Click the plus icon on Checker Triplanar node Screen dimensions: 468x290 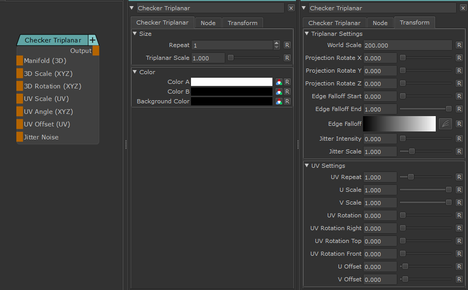click(x=92, y=40)
